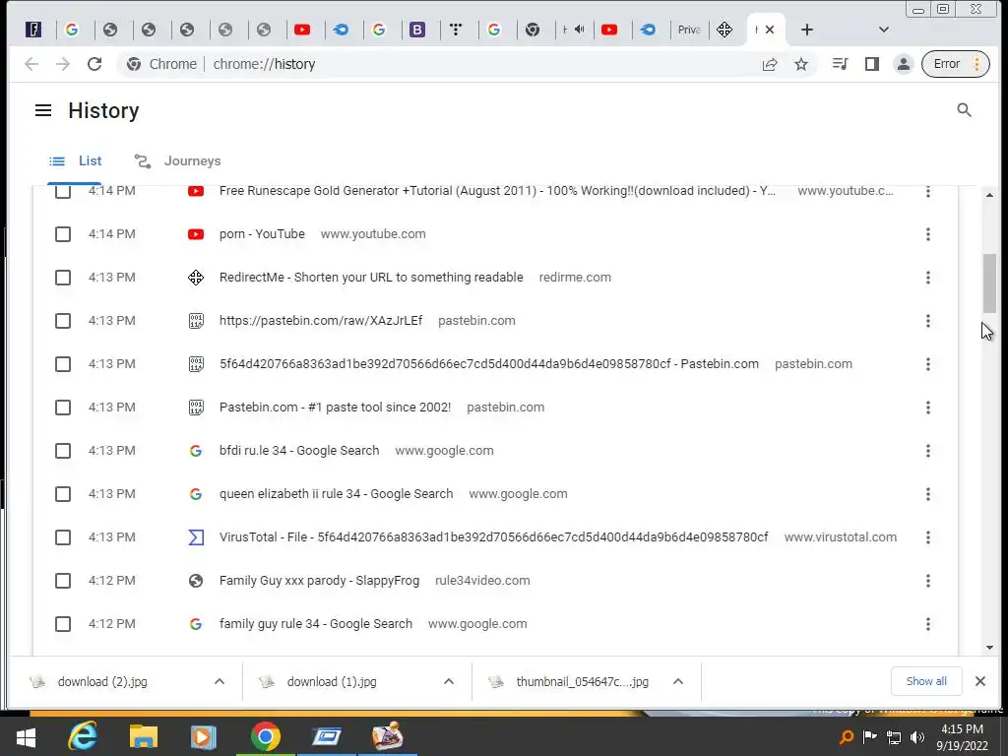The height and width of the screenshot is (756, 1008).
Task: Check the box for porn - YouTube entry
Action: click(63, 234)
